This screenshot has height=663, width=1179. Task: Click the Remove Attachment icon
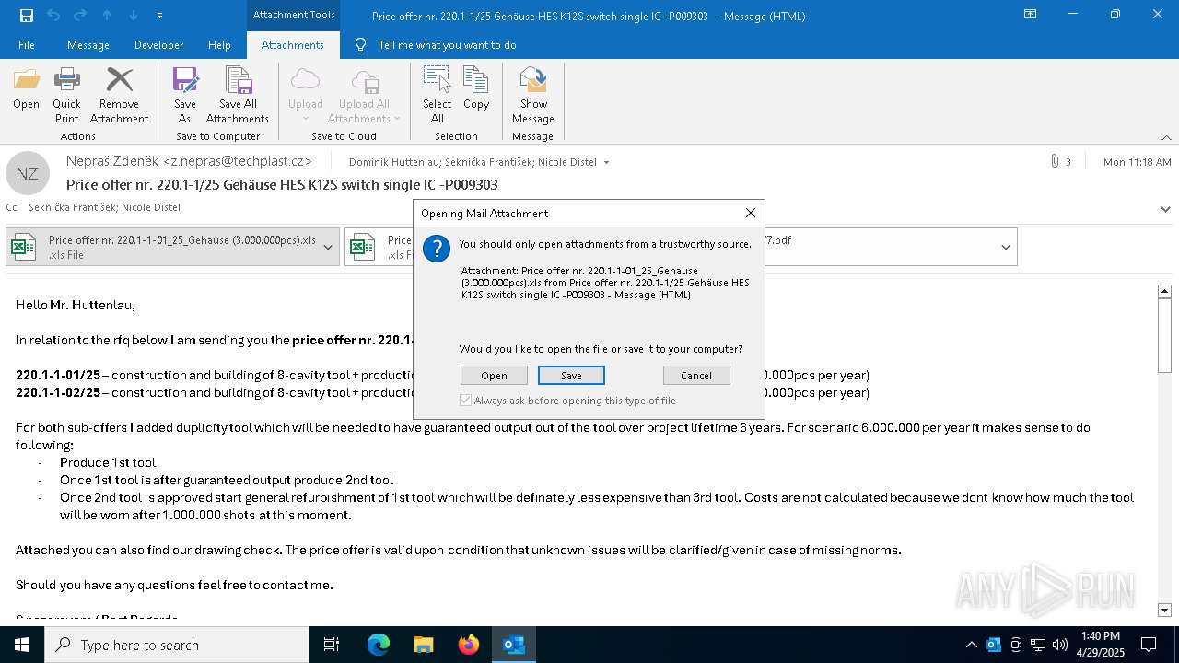119,95
